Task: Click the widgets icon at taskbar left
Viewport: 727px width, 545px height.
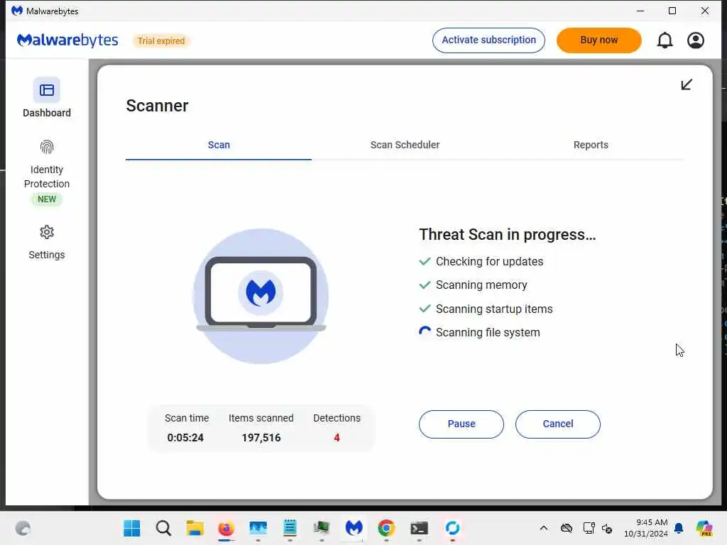Action: [x=23, y=528]
